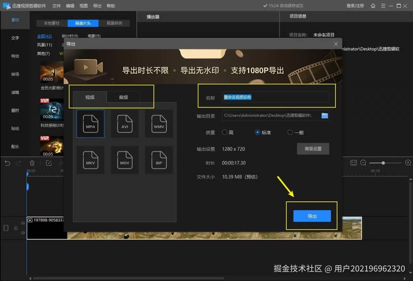Open the 文件 menu
This screenshot has width=413, height=281.
tap(57, 6)
